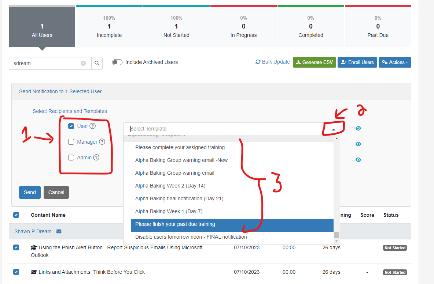The height and width of the screenshot is (284, 434).
Task: Check the Admin recipient checkbox
Action: pyautogui.click(x=71, y=158)
